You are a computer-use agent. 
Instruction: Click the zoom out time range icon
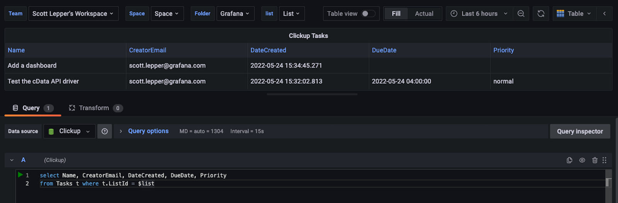tap(521, 14)
